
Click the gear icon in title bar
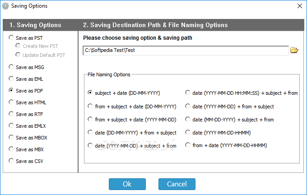(x=5, y=6)
